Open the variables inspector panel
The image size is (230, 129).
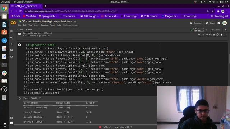click(11, 50)
